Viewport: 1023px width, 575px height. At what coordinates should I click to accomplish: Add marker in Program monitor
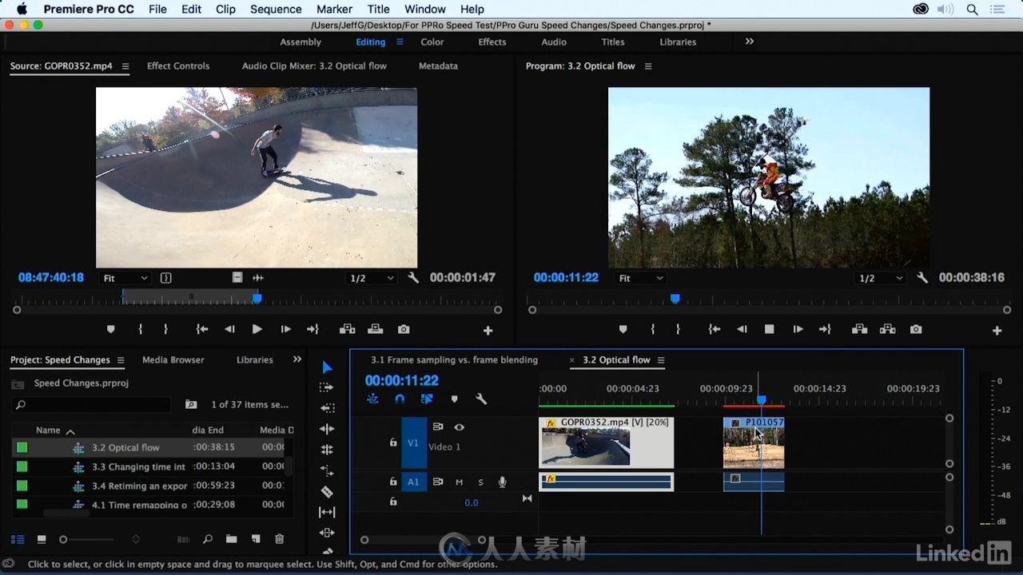pos(623,329)
